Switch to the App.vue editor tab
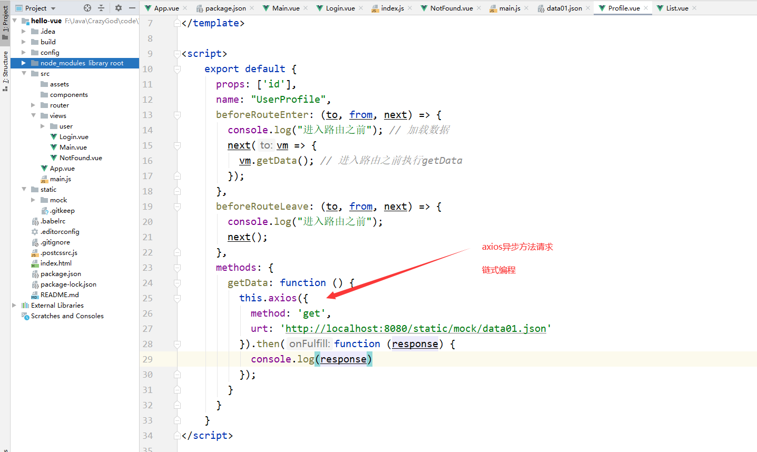Screen dimensions: 757x452 162,8
